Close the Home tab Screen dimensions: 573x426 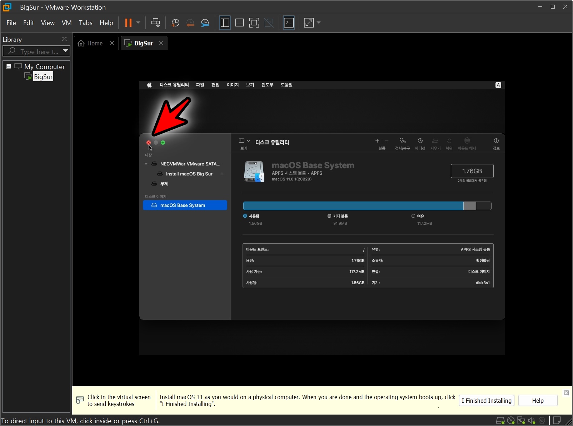click(x=112, y=43)
